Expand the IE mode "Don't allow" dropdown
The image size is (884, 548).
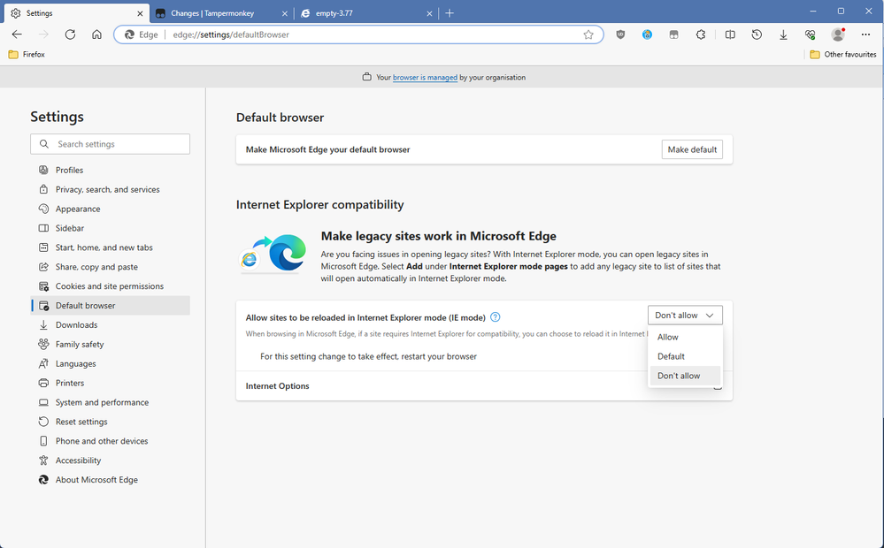(x=685, y=316)
